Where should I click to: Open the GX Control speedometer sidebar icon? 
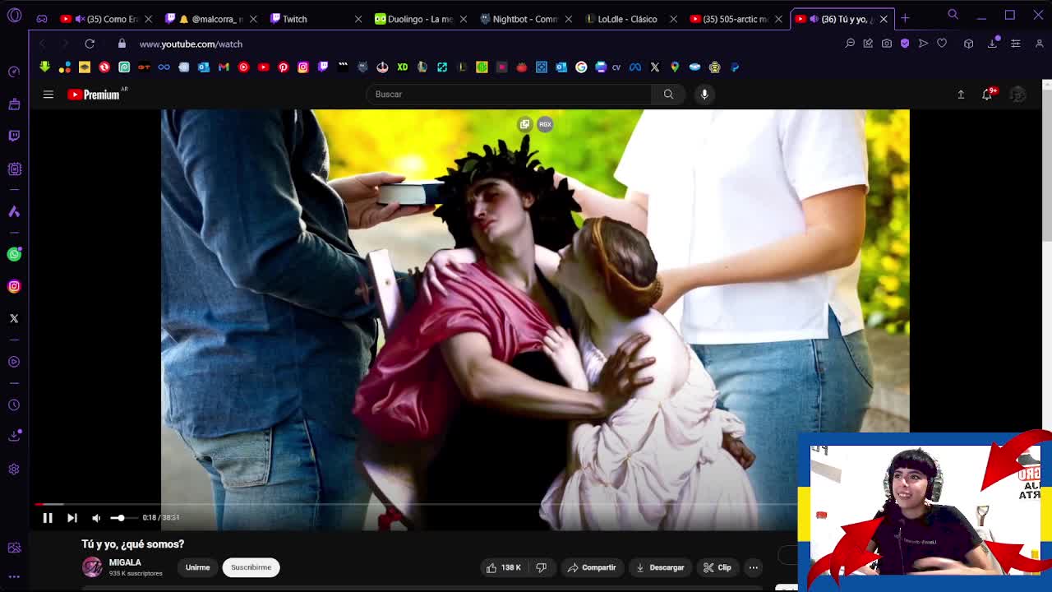[x=14, y=72]
